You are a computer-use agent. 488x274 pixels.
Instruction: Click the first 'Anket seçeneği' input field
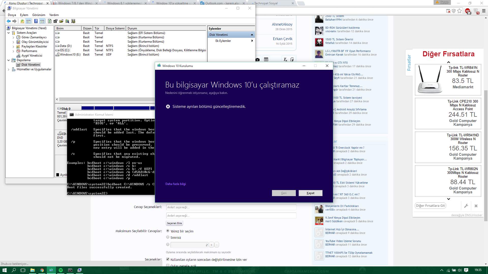click(231, 207)
